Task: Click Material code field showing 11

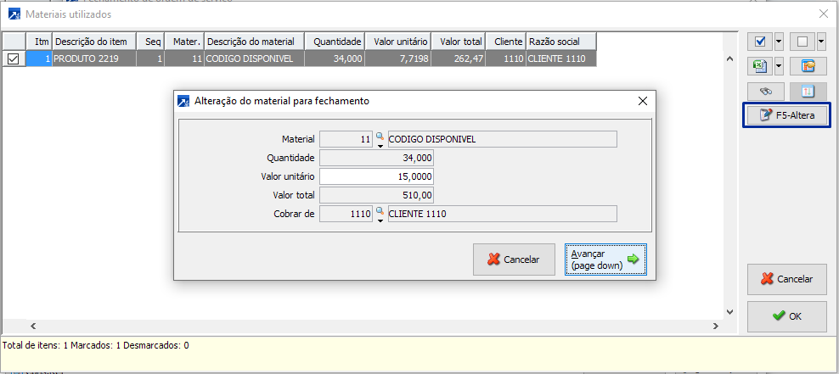Action: click(x=346, y=139)
